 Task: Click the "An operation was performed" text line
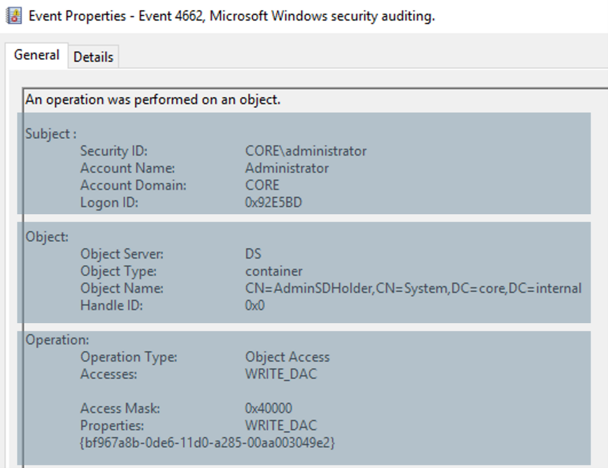[153, 100]
